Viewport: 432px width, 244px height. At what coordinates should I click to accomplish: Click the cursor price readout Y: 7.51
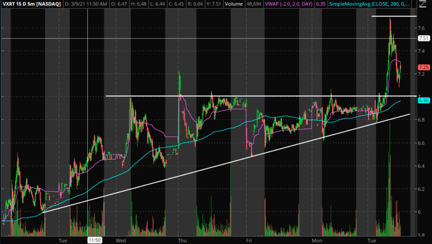(x=214, y=4)
